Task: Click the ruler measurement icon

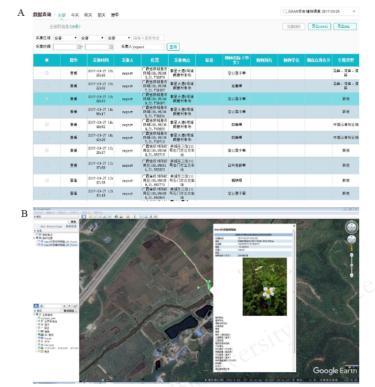Action: (x=135, y=217)
